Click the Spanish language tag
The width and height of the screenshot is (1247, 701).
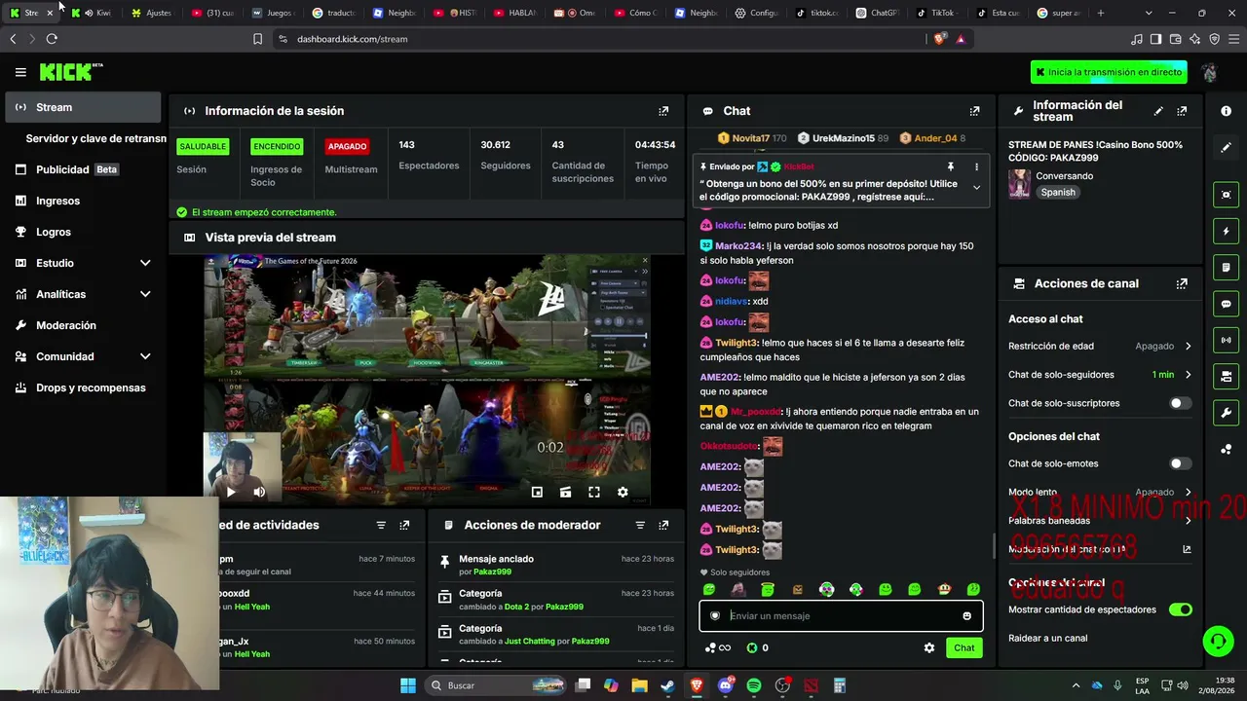[1058, 193]
